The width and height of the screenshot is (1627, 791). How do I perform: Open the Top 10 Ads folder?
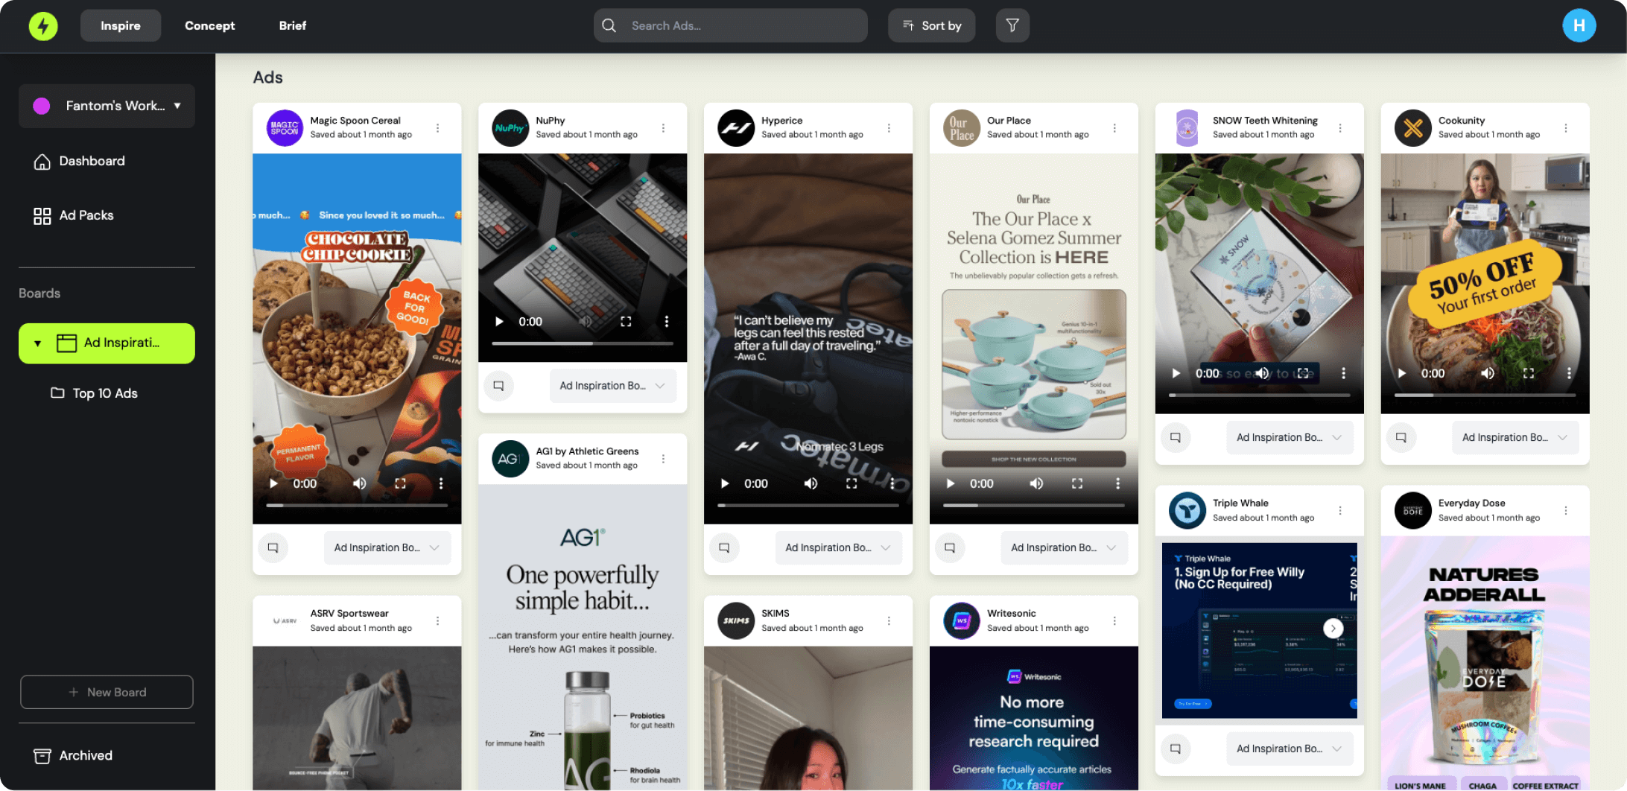(95, 393)
